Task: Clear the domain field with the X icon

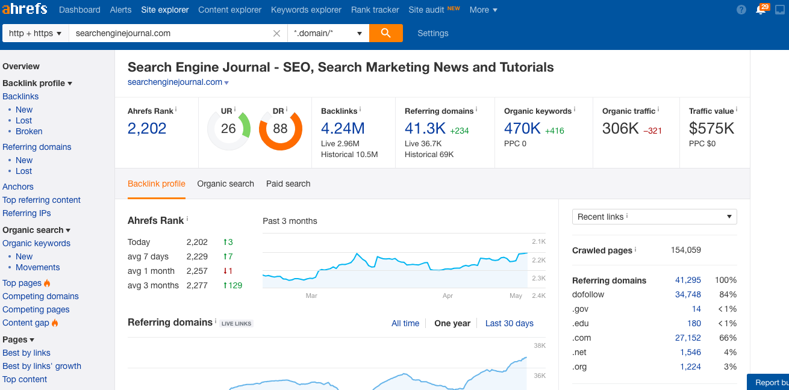Action: coord(277,34)
